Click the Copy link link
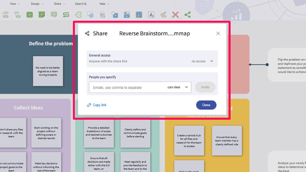This screenshot has width=306, height=172. [x=97, y=105]
